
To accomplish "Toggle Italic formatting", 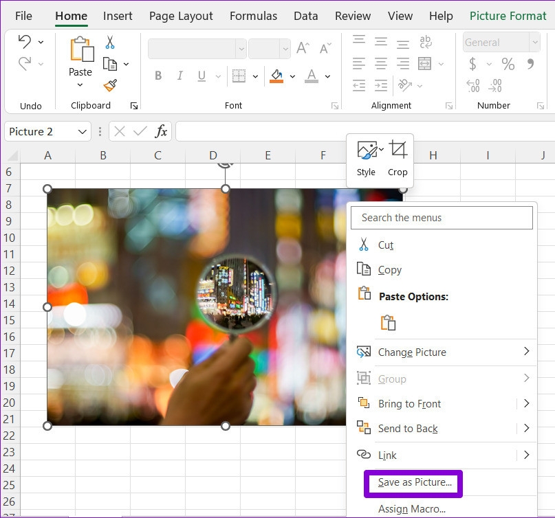I will 179,76.
